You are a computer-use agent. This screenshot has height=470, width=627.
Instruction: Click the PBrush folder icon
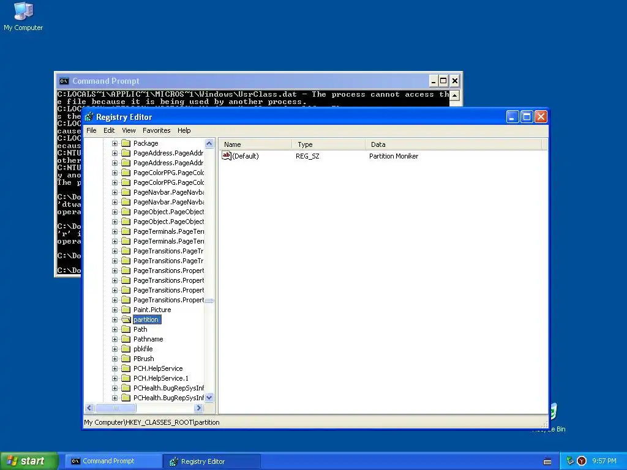[126, 359]
